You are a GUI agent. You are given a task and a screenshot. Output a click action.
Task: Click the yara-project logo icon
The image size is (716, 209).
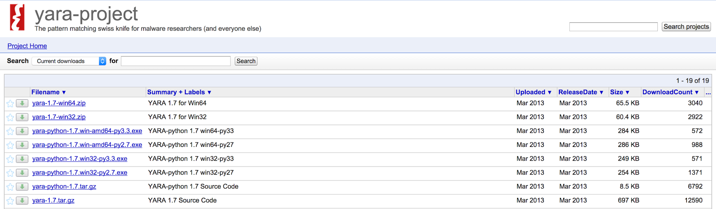(17, 17)
